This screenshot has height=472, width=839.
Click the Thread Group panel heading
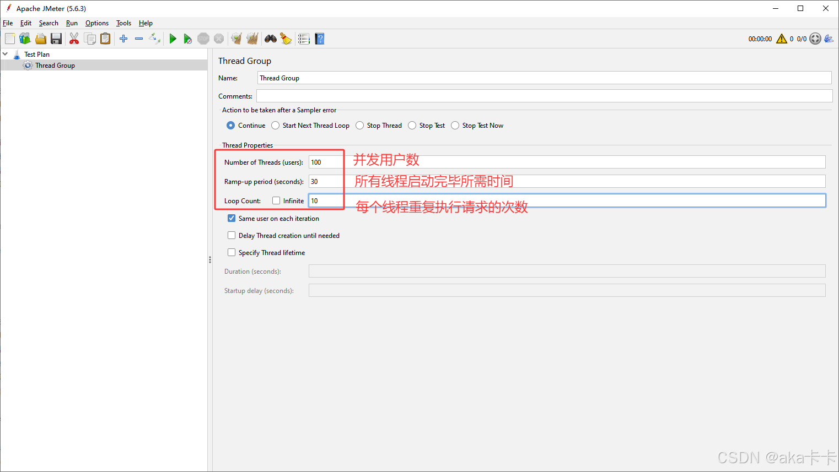(x=245, y=61)
